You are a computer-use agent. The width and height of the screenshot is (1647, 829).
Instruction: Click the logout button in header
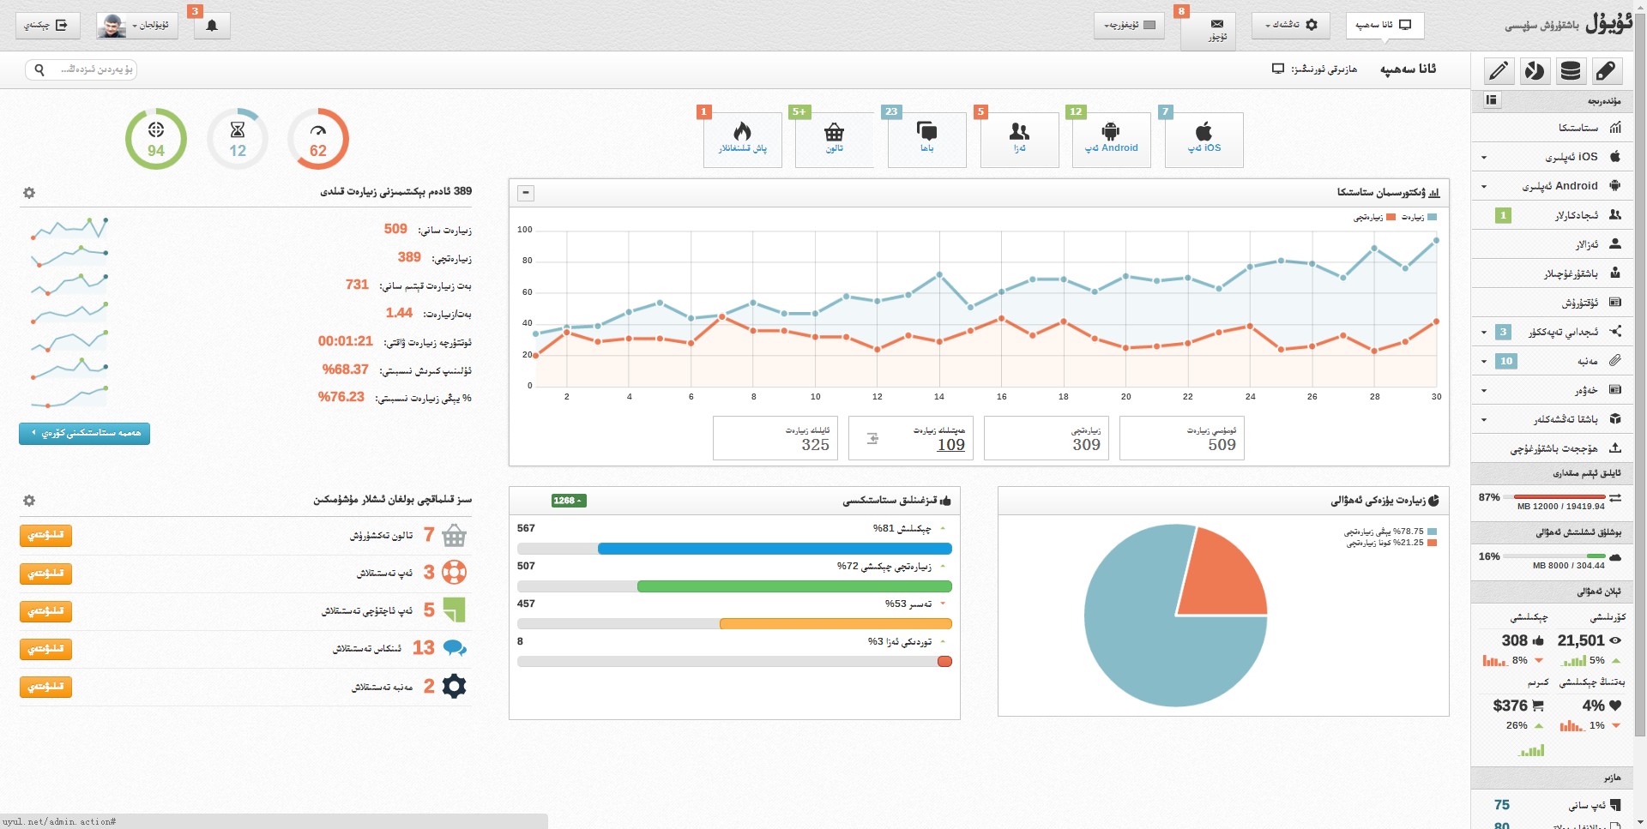(x=48, y=26)
